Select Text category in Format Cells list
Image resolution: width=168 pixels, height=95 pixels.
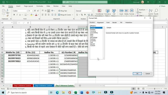click(92, 42)
